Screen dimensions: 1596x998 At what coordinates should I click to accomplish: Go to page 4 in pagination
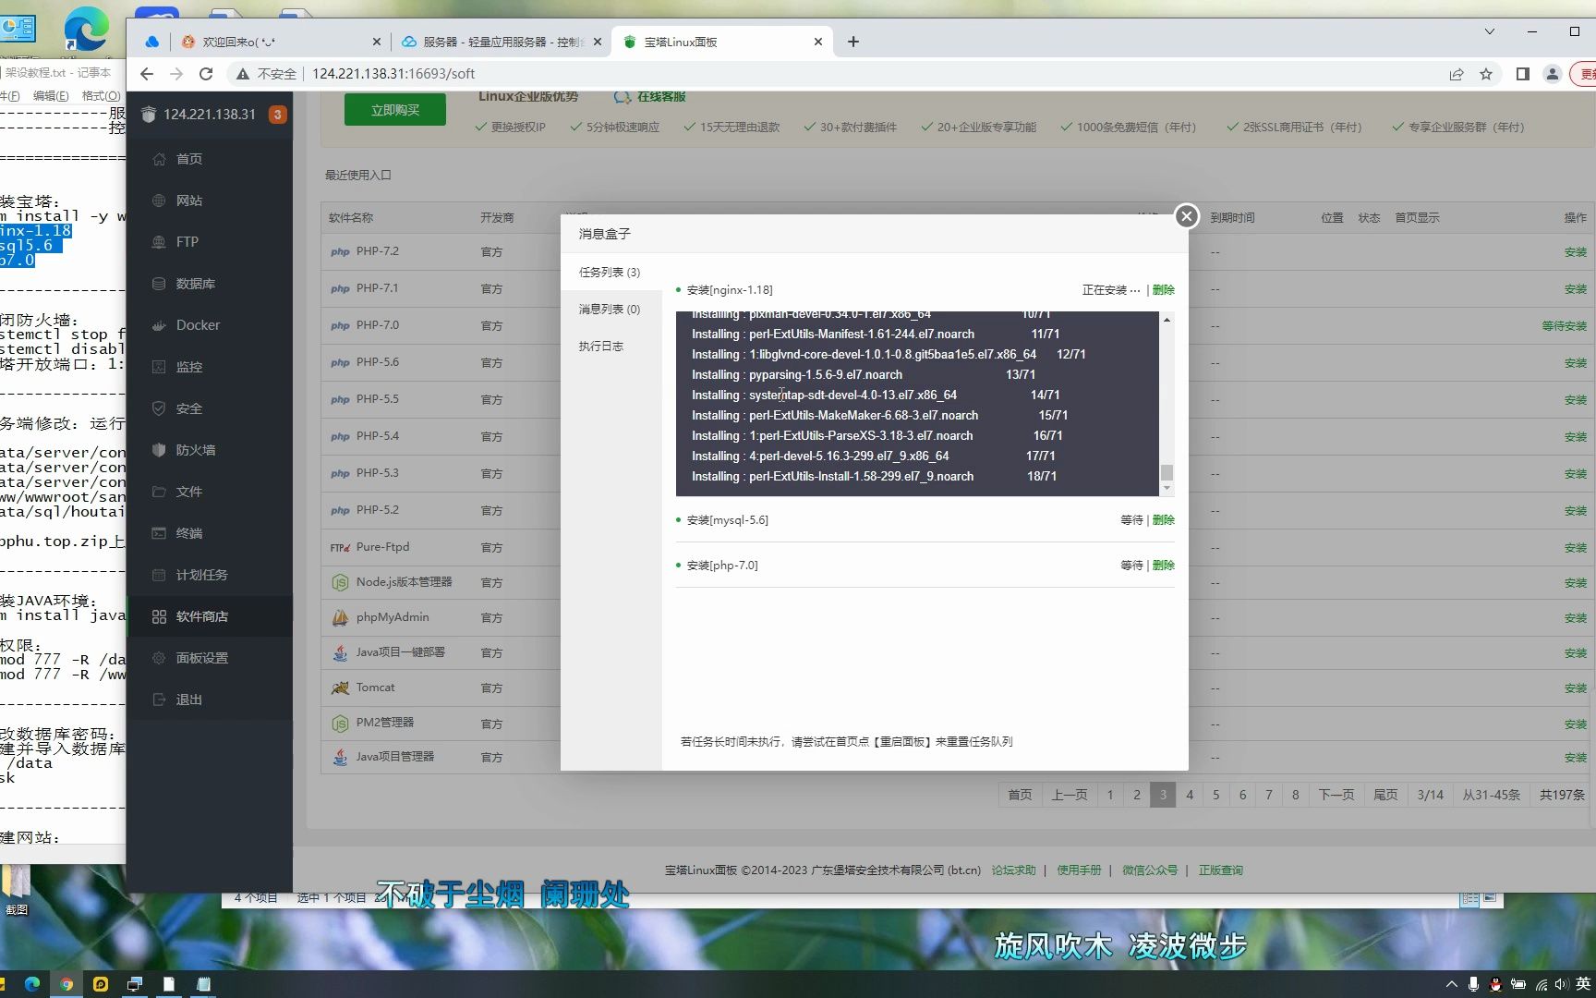[x=1190, y=795]
